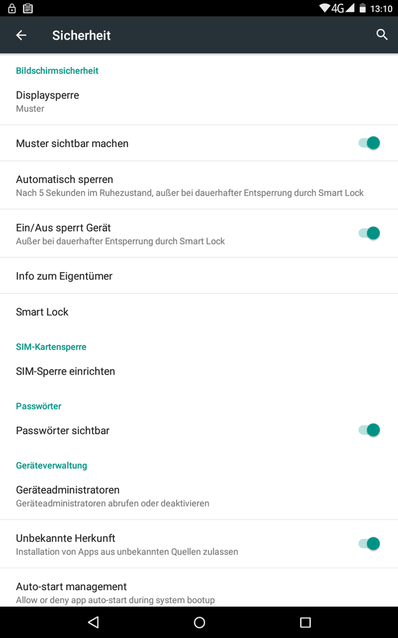
Task: Open Geräteadministratoren entry
Action: click(x=199, y=496)
